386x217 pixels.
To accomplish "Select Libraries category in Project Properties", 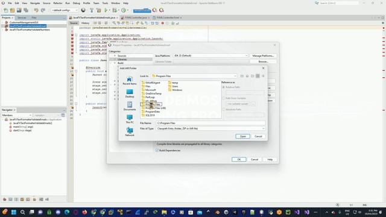I will [122, 60].
